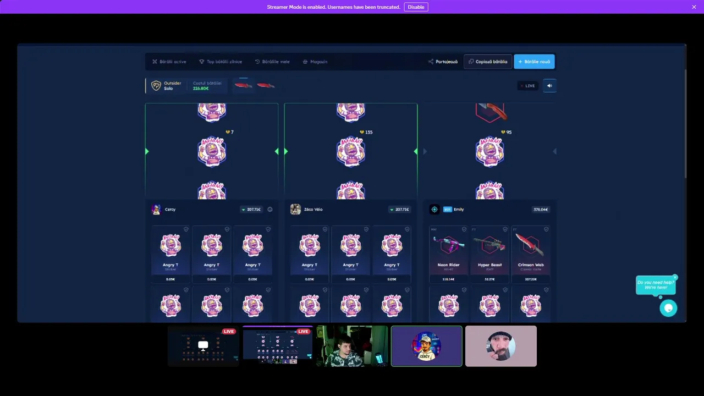
Task: Select the CERCY avatar participant tile
Action: coord(426,346)
